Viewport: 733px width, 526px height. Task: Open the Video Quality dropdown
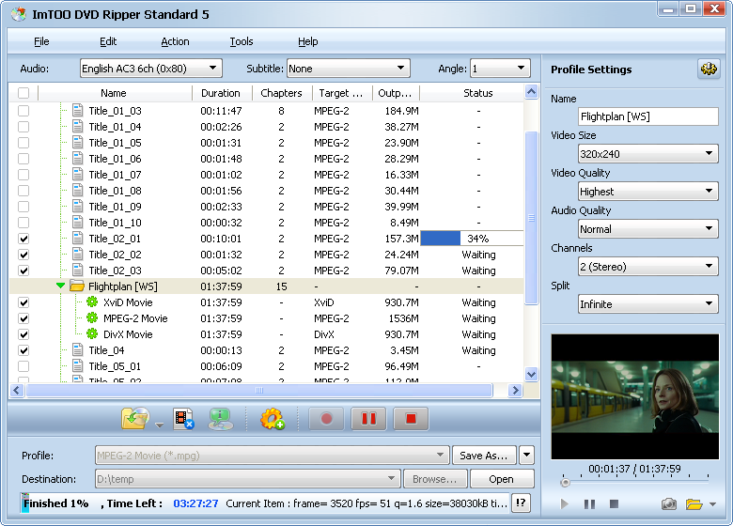click(647, 191)
